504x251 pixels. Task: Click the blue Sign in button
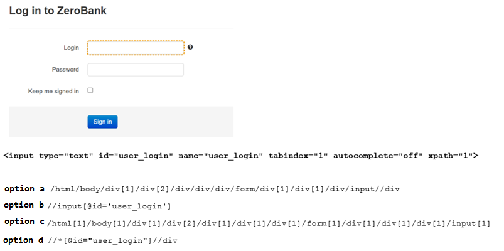[x=102, y=122]
